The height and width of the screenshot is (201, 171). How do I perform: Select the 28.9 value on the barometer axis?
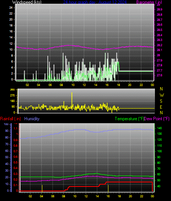pos(159,9)
